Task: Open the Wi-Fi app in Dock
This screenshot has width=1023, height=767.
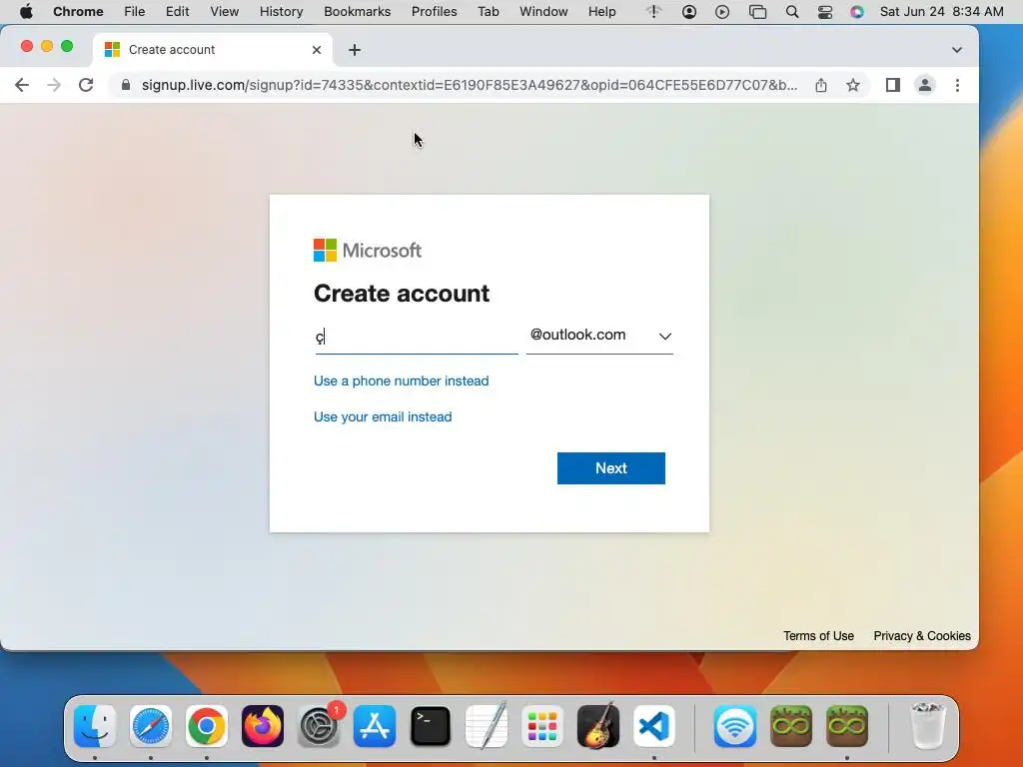Action: (734, 726)
